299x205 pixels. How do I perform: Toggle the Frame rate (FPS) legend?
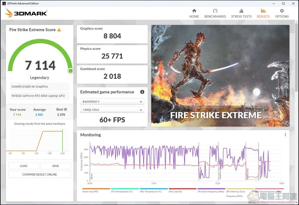[x=96, y=190]
